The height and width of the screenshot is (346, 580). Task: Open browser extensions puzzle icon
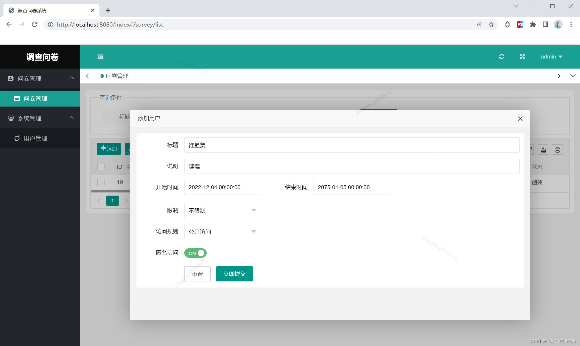(x=533, y=25)
